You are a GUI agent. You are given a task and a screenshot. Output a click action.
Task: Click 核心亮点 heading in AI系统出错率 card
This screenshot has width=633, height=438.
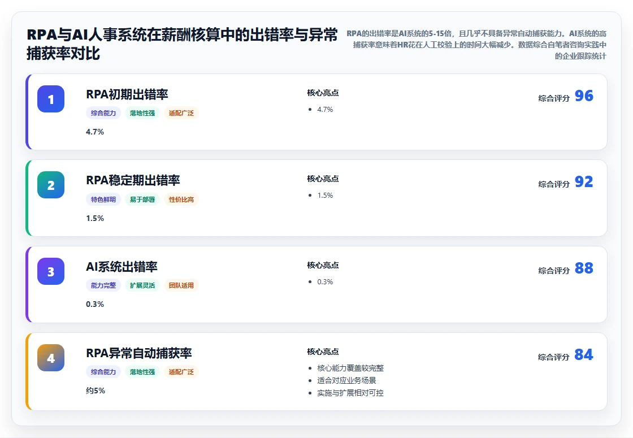tap(323, 265)
